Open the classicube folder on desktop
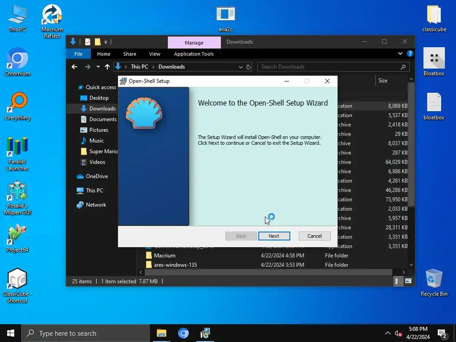This screenshot has width=456, height=342. [434, 19]
